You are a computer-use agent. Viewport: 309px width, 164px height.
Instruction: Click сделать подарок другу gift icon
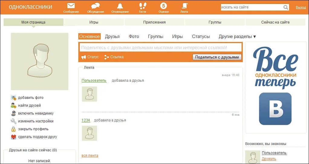(13, 137)
